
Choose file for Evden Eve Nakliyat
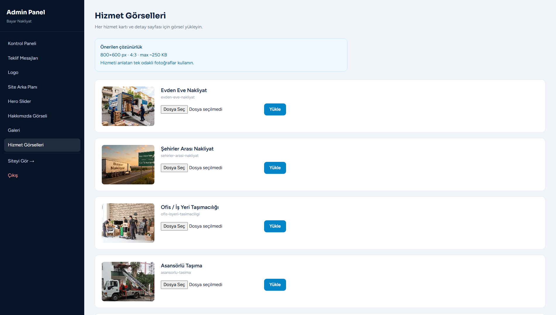174,109
